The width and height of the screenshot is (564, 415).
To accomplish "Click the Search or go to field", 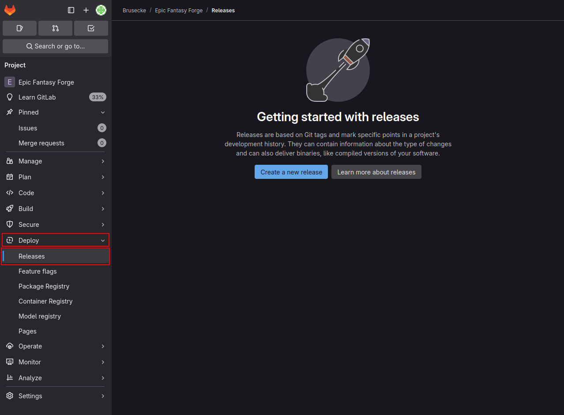I will pyautogui.click(x=55, y=46).
